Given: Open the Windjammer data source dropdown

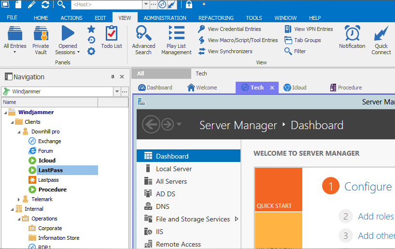Looking at the screenshot, I should (117, 91).
